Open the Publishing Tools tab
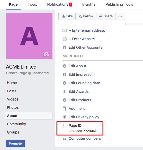 (119, 4)
